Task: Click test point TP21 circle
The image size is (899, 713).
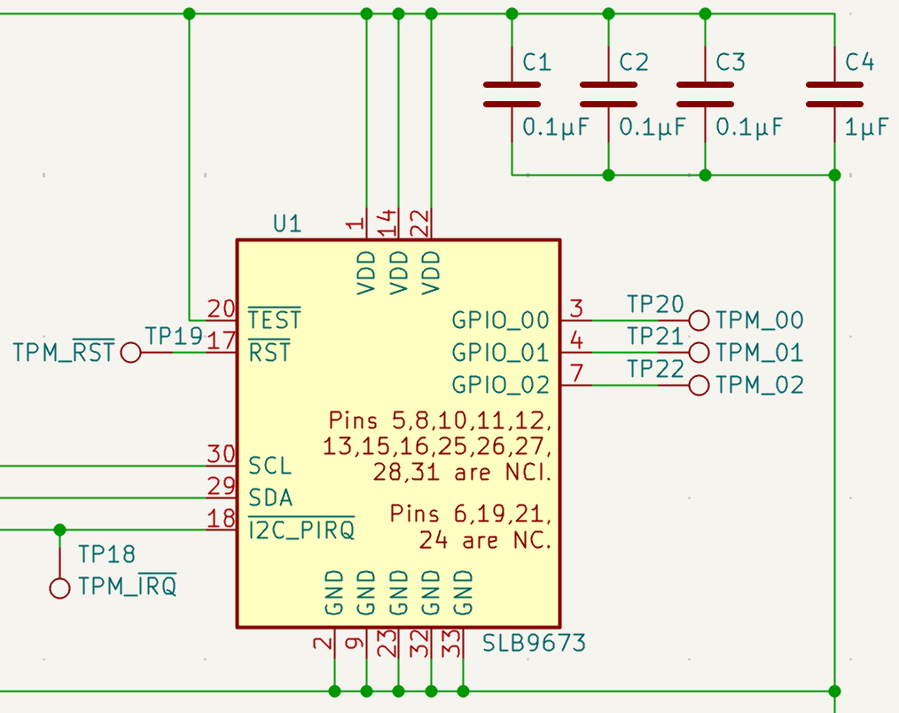Action: click(699, 352)
